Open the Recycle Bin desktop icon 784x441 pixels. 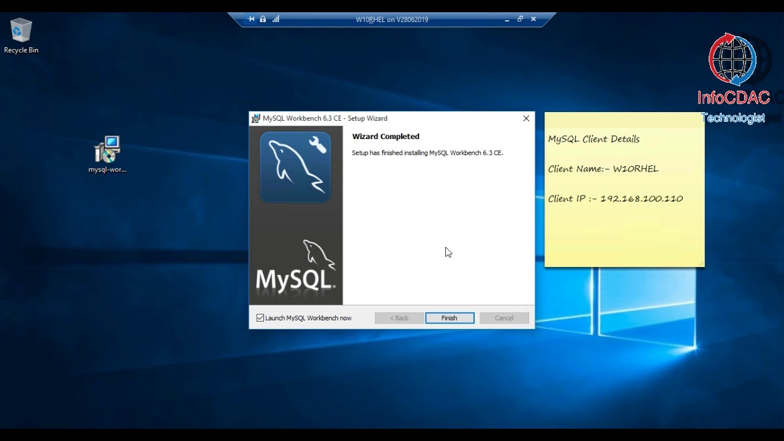point(21,36)
